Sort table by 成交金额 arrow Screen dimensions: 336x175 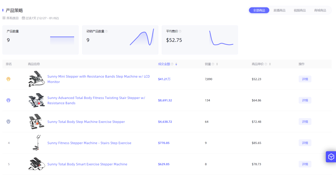[176, 64]
